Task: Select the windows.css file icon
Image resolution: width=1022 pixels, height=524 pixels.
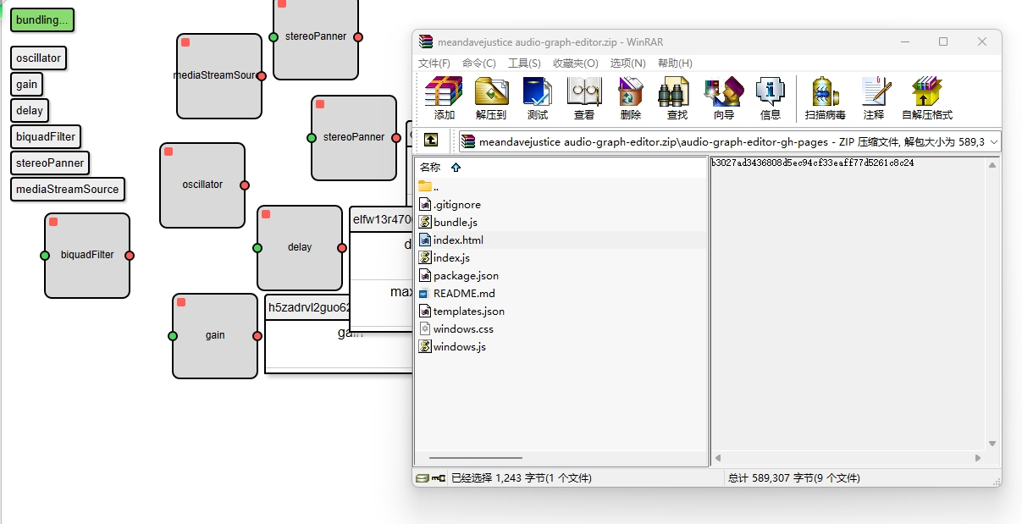Action: [x=425, y=328]
